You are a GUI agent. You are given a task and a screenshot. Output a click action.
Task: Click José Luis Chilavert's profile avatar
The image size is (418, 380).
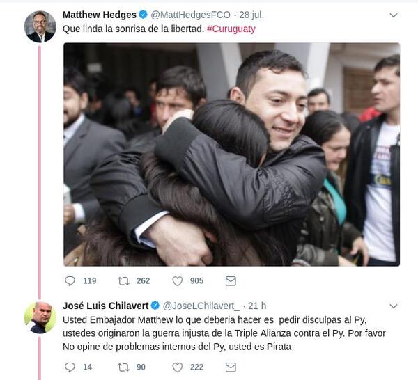40,317
